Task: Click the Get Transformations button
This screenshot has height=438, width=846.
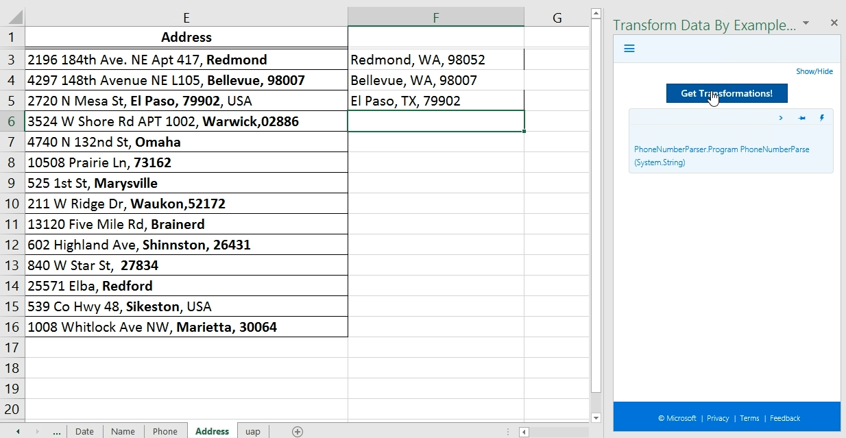Action: coord(726,93)
